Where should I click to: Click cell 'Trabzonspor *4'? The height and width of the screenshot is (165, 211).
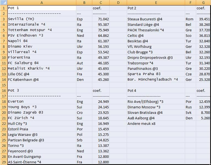(156, 63)
